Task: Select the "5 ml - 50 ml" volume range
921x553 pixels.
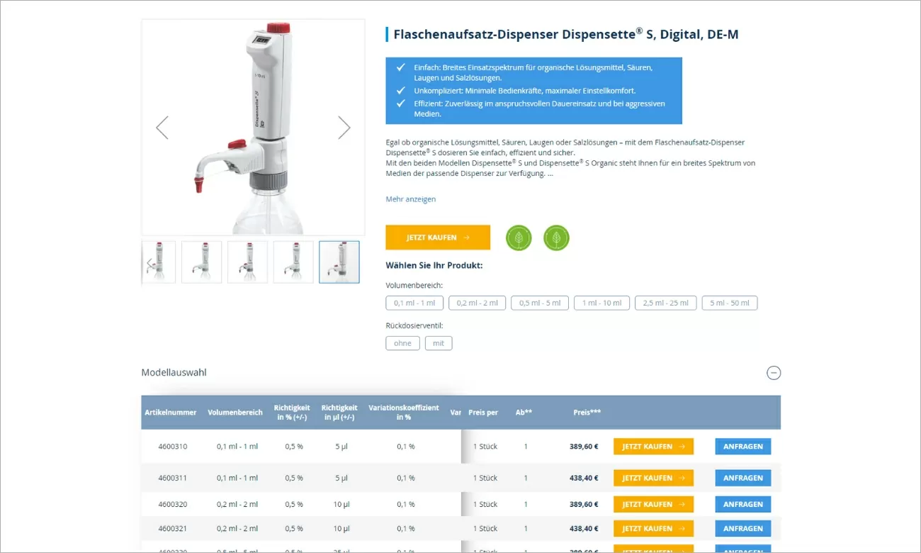Action: (729, 303)
